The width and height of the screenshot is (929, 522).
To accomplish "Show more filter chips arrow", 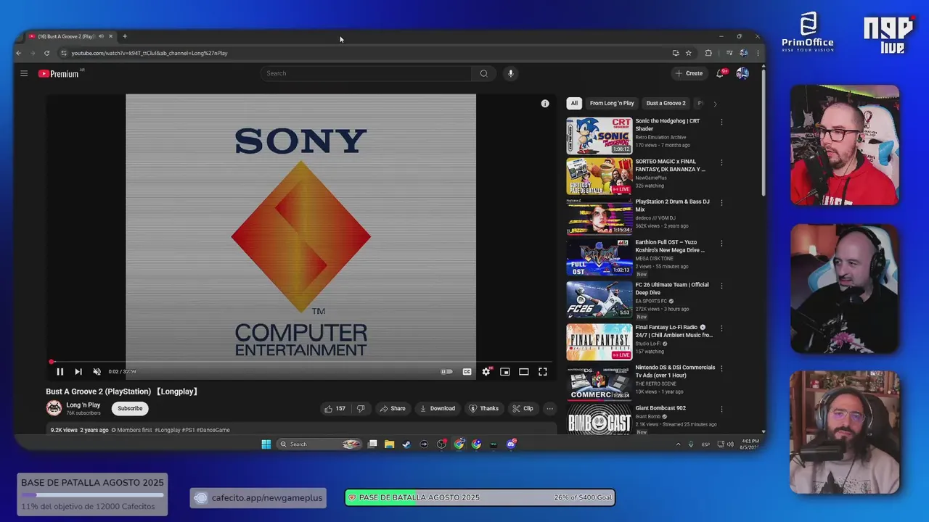I will tap(715, 104).
